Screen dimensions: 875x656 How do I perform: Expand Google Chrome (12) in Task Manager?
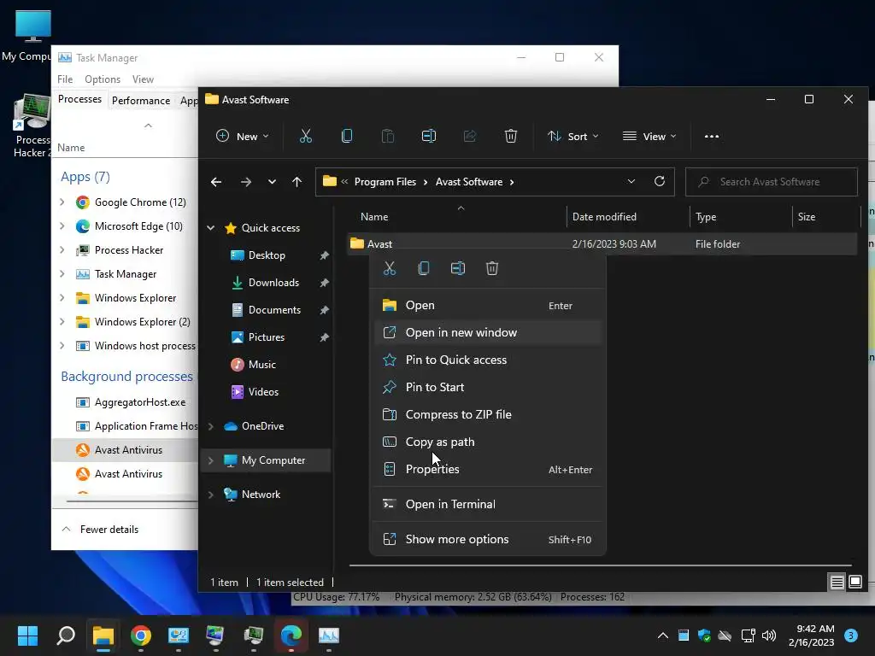click(x=62, y=202)
